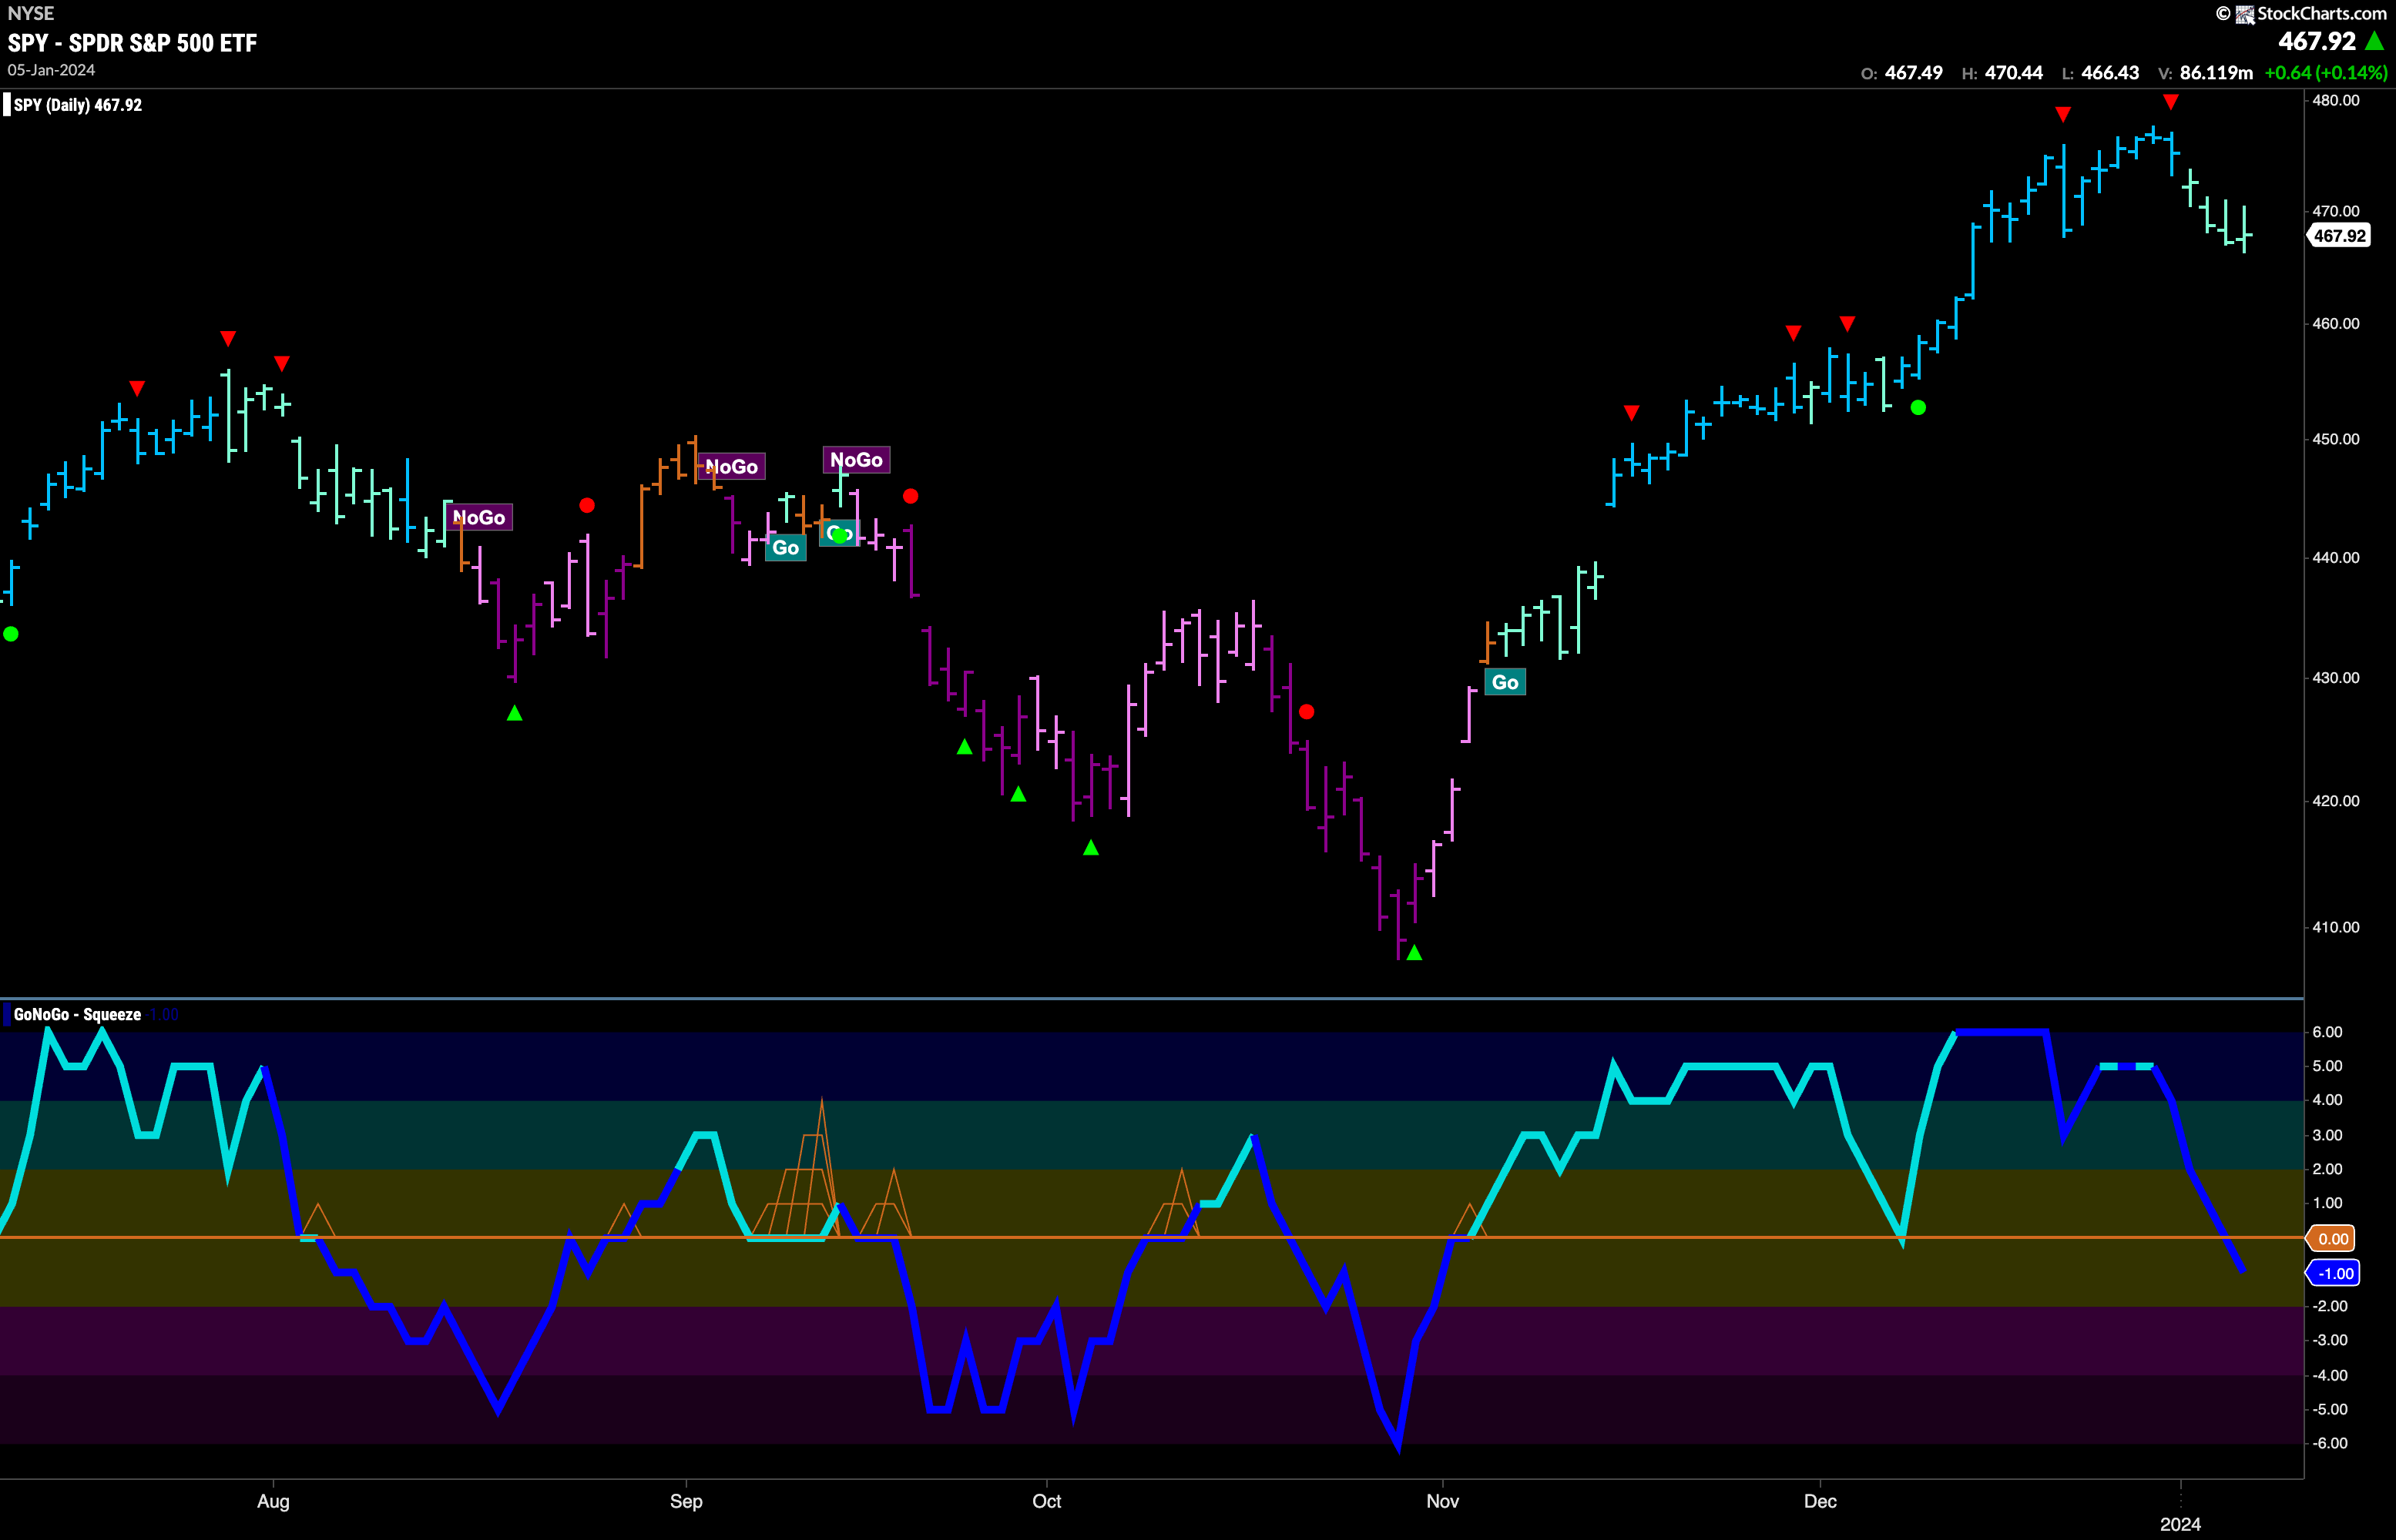The image size is (2396, 1540).
Task: Click the Low value 466.43
Action: click(x=2110, y=73)
